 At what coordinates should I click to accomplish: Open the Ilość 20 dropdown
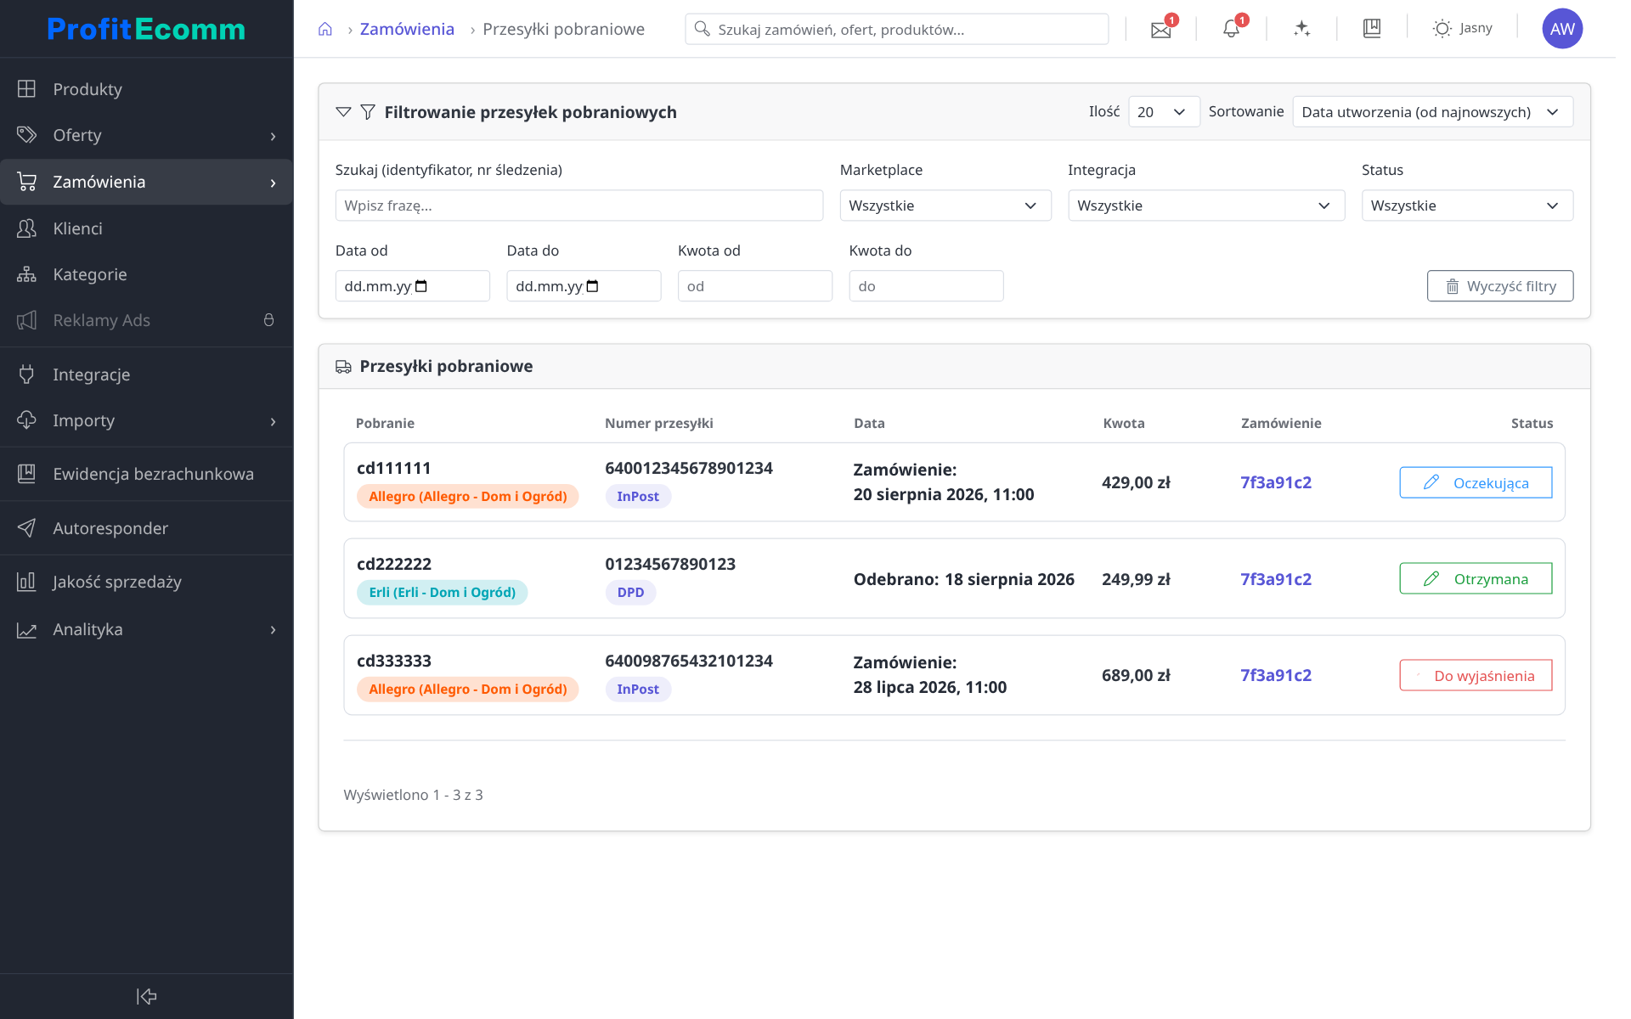(1163, 112)
